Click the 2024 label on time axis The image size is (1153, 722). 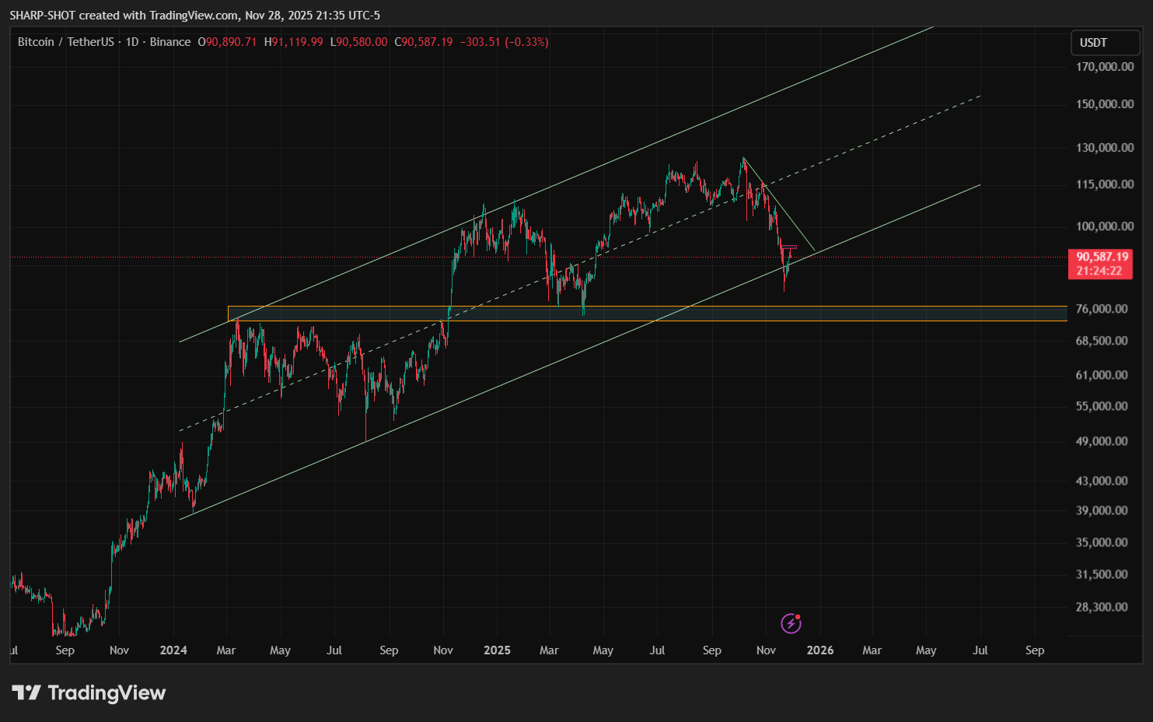click(x=173, y=650)
